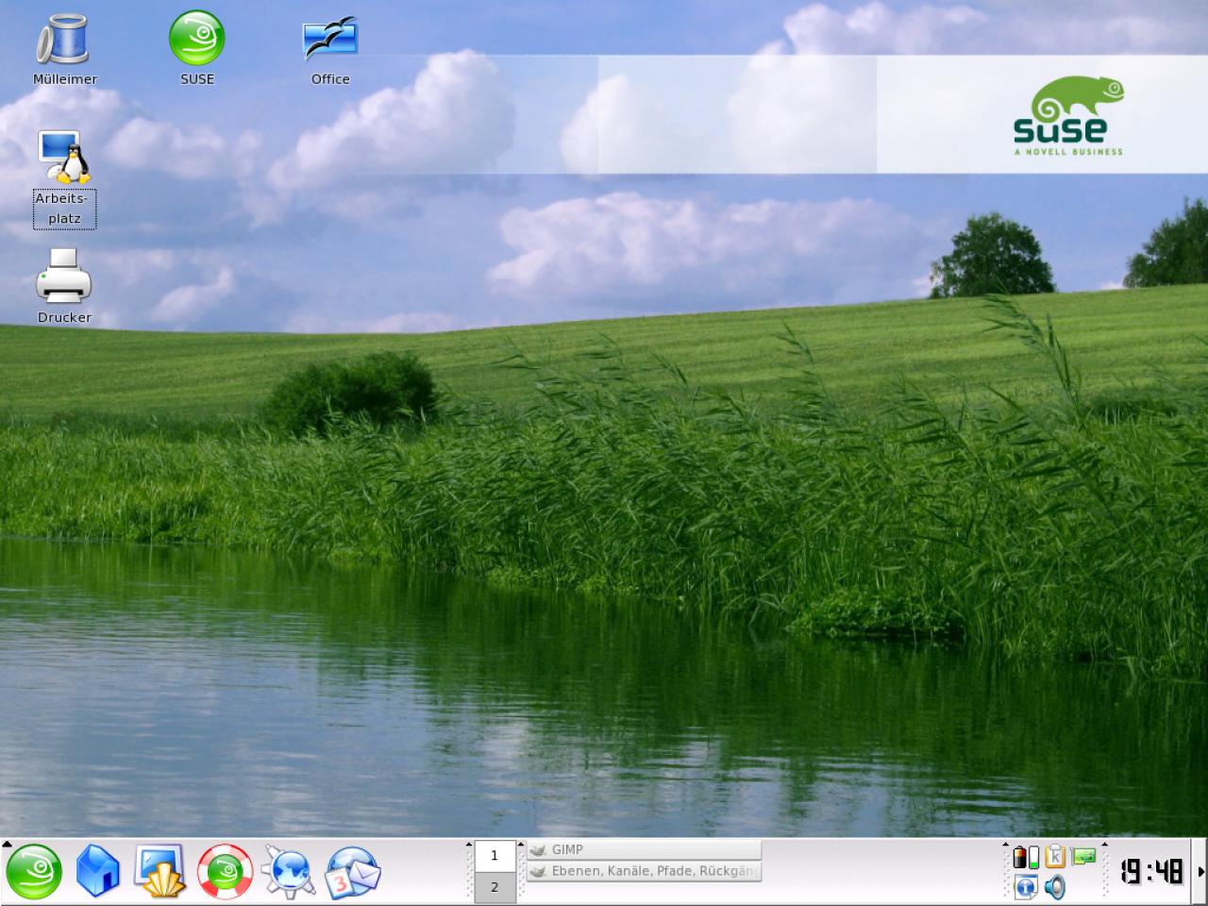Launch the Konqueror web browser icon
Viewport: 1208px width, 906px height.
click(x=288, y=871)
